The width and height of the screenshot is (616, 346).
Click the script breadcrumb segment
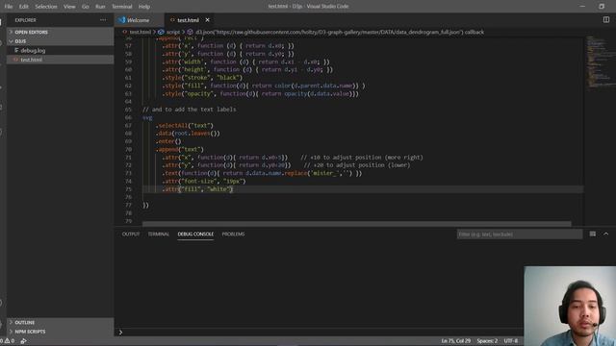[x=173, y=32]
